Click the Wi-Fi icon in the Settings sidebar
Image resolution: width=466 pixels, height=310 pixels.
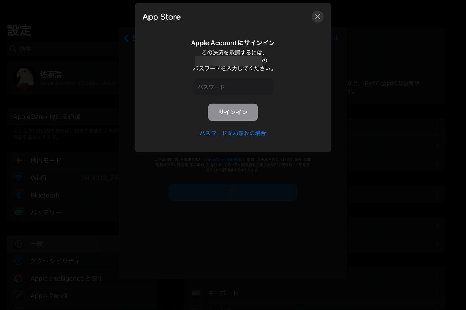pos(19,178)
